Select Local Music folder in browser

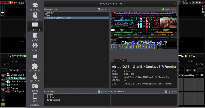click(x=17, y=75)
